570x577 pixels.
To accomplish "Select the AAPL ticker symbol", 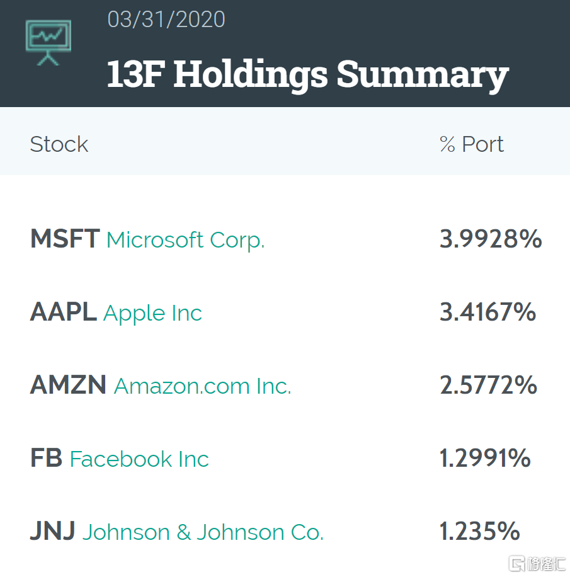I will (63, 312).
